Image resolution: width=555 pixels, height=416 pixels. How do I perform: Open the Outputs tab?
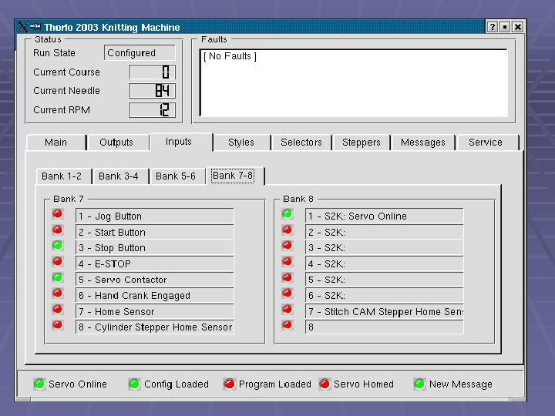(x=116, y=143)
